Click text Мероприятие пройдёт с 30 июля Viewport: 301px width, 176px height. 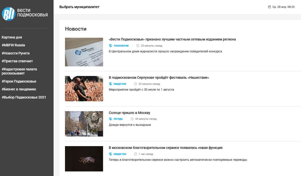point(141,90)
